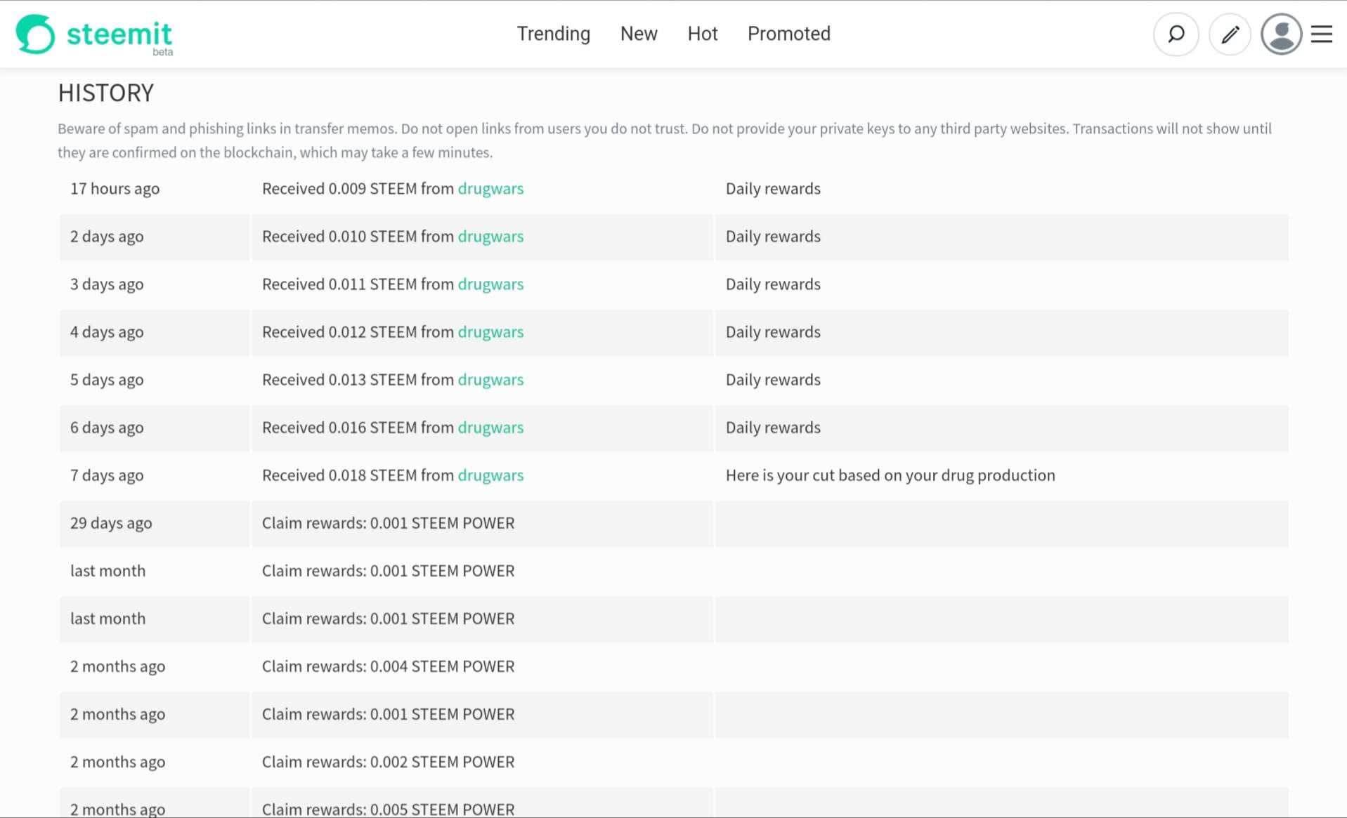This screenshot has width=1347, height=818.
Task: Follow drugwars link in 0.012 STEEM row
Action: point(490,332)
